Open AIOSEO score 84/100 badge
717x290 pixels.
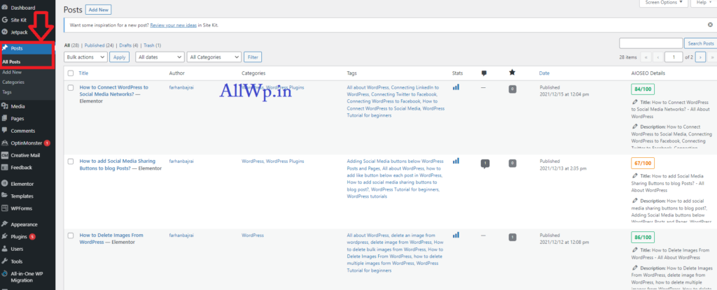pyautogui.click(x=643, y=89)
